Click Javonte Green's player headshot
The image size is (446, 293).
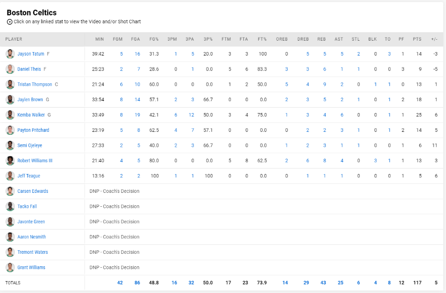point(10,222)
